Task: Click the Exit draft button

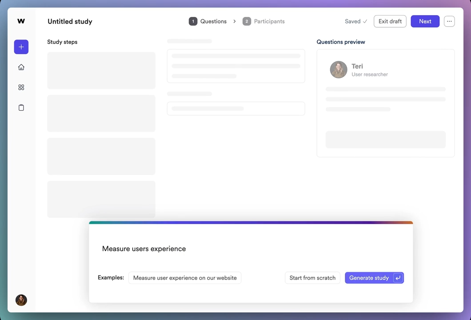Action: 390,21
